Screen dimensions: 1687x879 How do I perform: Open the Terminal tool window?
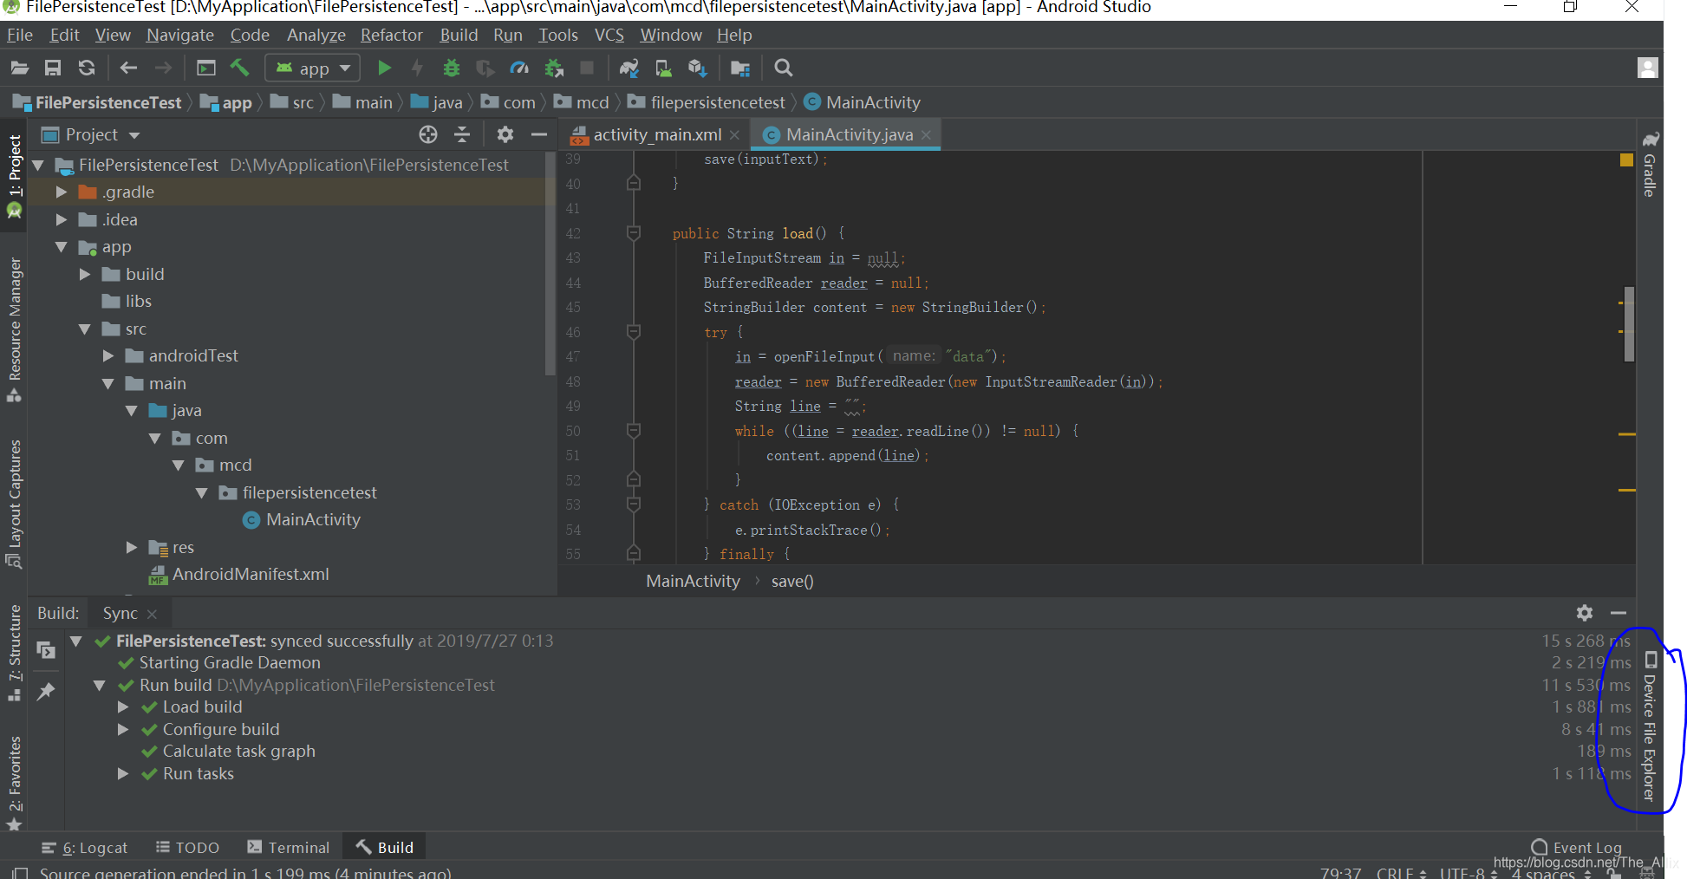tap(289, 847)
